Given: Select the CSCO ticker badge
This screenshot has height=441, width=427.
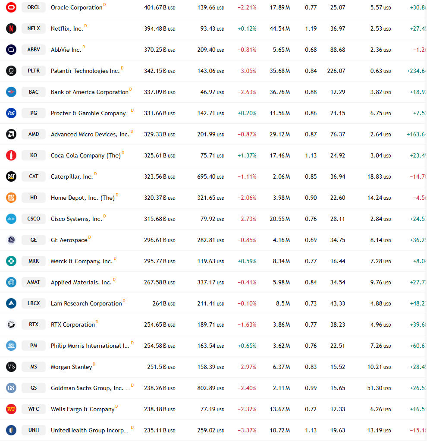Looking at the screenshot, I should click(34, 218).
